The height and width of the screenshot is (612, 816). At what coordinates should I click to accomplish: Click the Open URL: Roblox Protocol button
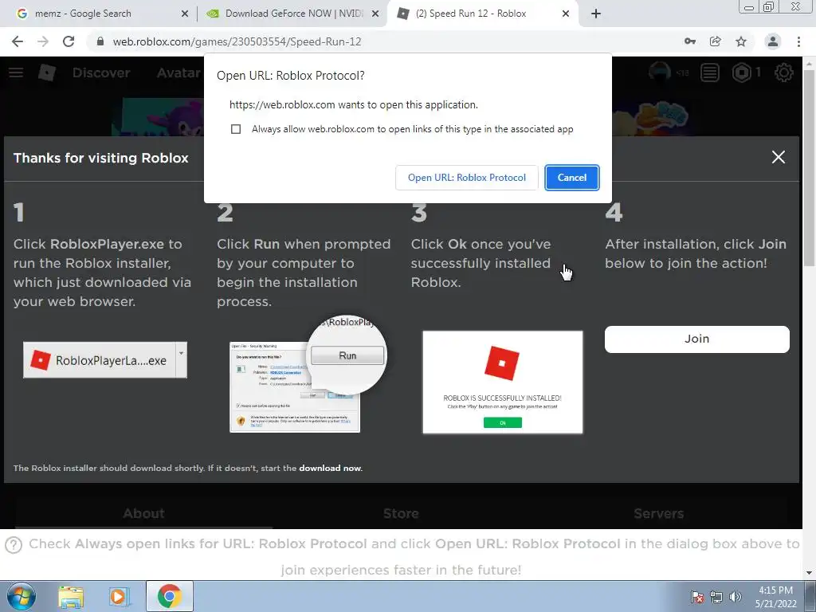pyautogui.click(x=467, y=178)
